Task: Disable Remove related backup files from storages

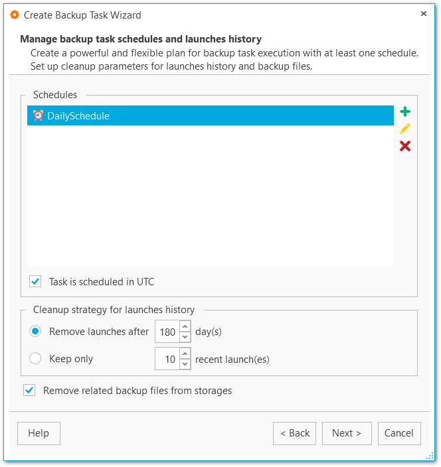Action: 29,391
